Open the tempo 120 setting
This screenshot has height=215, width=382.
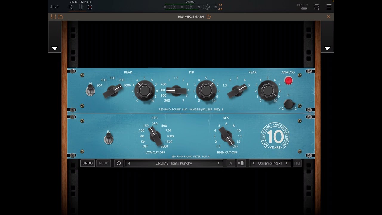tap(54, 7)
